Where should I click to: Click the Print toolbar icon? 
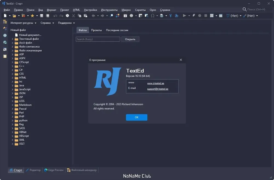coord(162,16)
